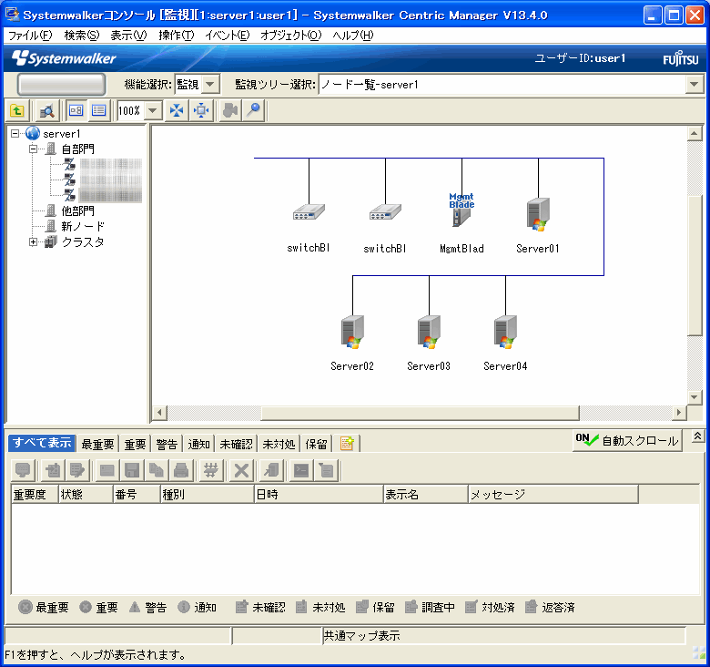Click the event print icon
This screenshot has width=710, height=667.
(181, 470)
